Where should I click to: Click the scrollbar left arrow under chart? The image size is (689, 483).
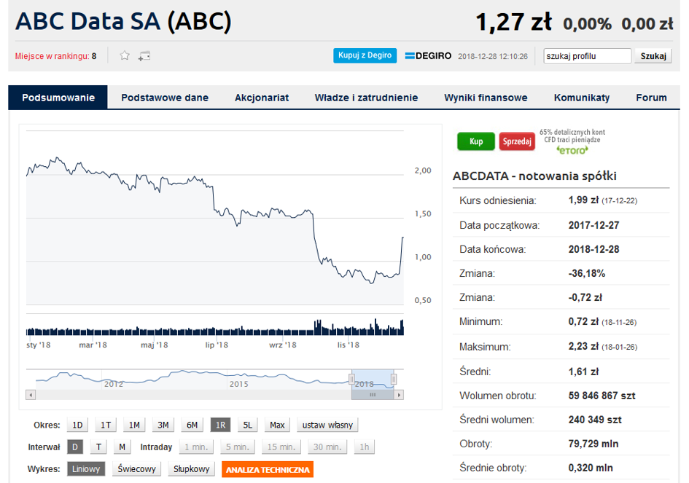31,395
